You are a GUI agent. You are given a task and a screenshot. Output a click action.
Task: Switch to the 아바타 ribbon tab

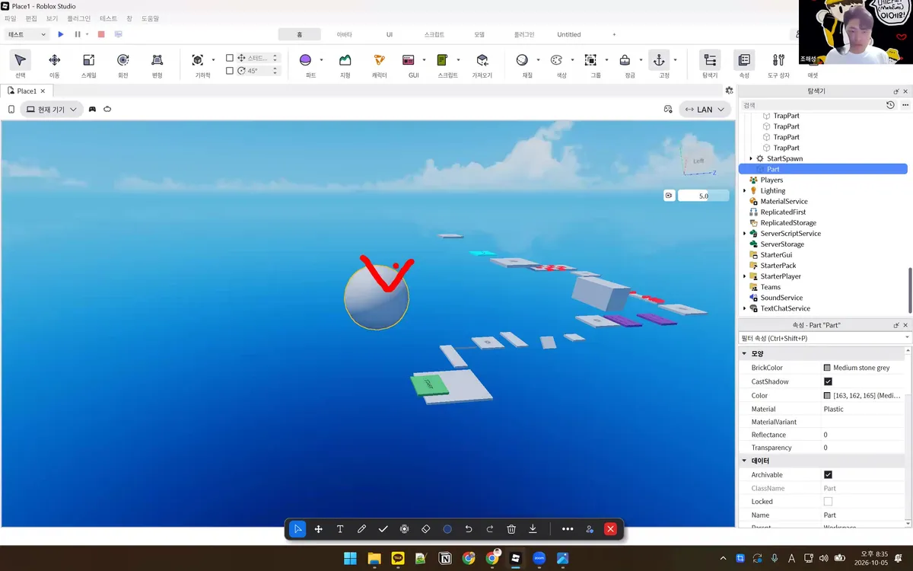tap(345, 34)
